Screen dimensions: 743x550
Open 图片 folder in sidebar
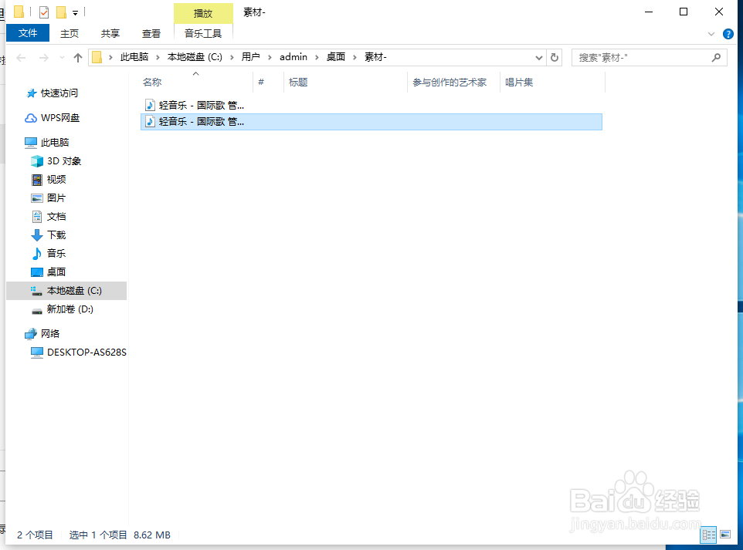tap(56, 197)
